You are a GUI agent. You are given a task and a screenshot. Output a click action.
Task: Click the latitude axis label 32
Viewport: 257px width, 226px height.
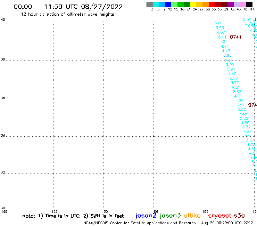coord(3,172)
